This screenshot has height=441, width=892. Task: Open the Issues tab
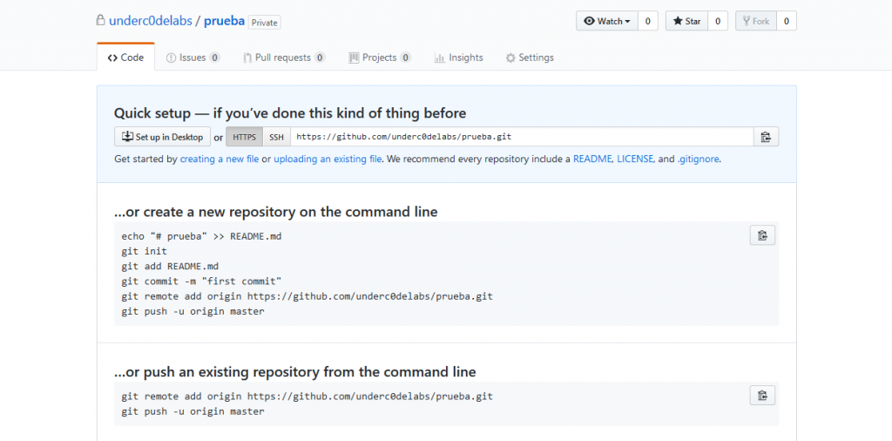coord(193,58)
